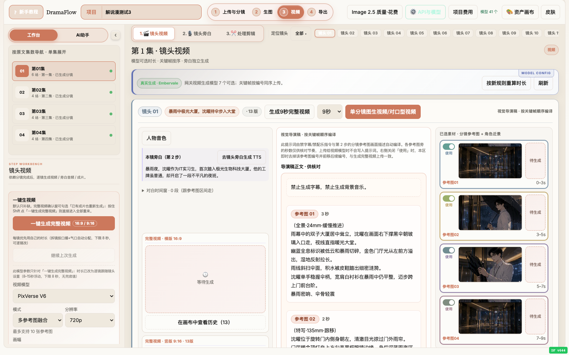Viewport: 569px width, 355px height.
Task: Click the clock icon in 等待生成 placeholder
Action: click(205, 275)
